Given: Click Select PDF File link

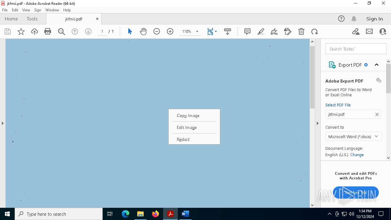Looking at the screenshot, I should 338,105.
